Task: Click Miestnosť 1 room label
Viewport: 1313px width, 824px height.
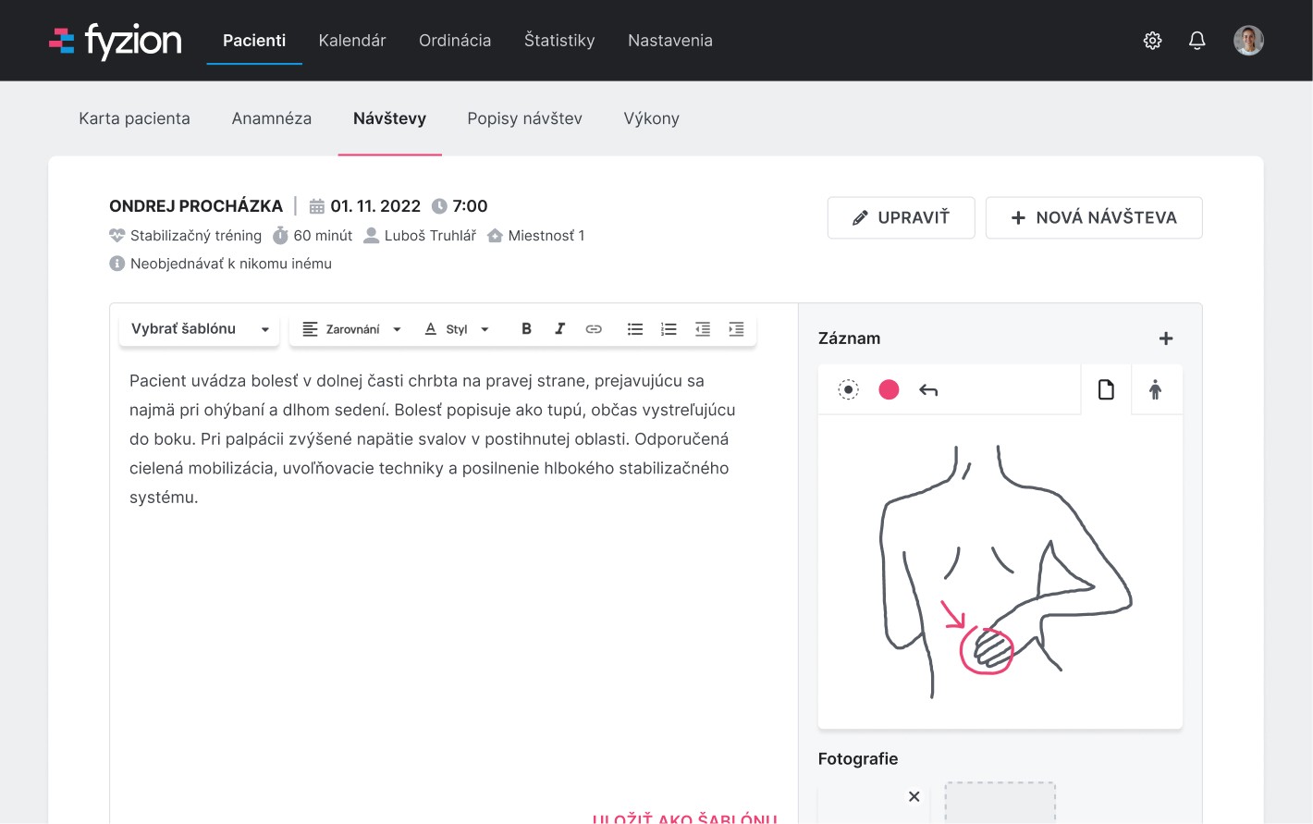Action: pyautogui.click(x=546, y=236)
